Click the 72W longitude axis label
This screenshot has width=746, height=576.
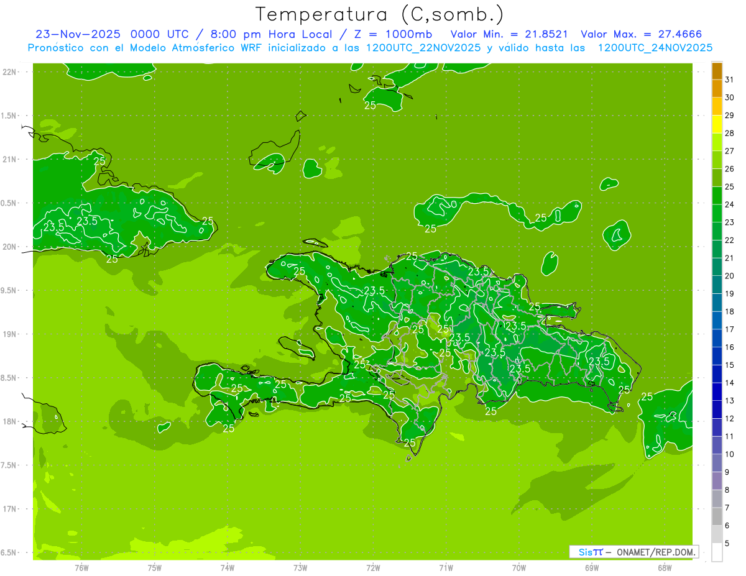(373, 567)
